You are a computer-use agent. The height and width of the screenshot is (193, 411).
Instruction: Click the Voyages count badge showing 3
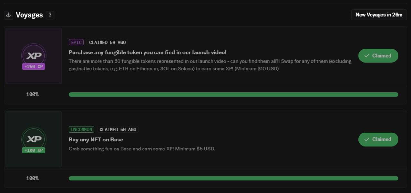coord(50,15)
